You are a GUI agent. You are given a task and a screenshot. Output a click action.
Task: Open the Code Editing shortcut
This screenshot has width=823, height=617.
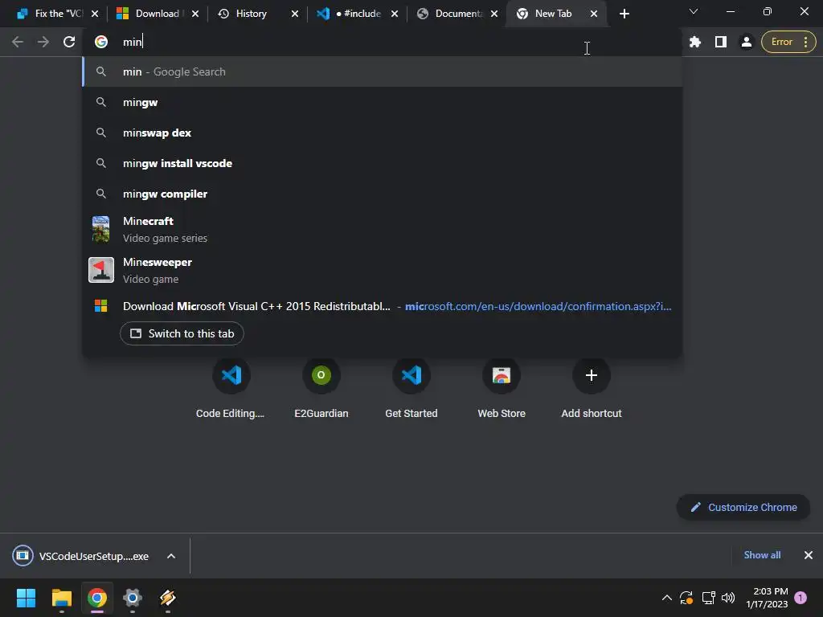click(231, 388)
